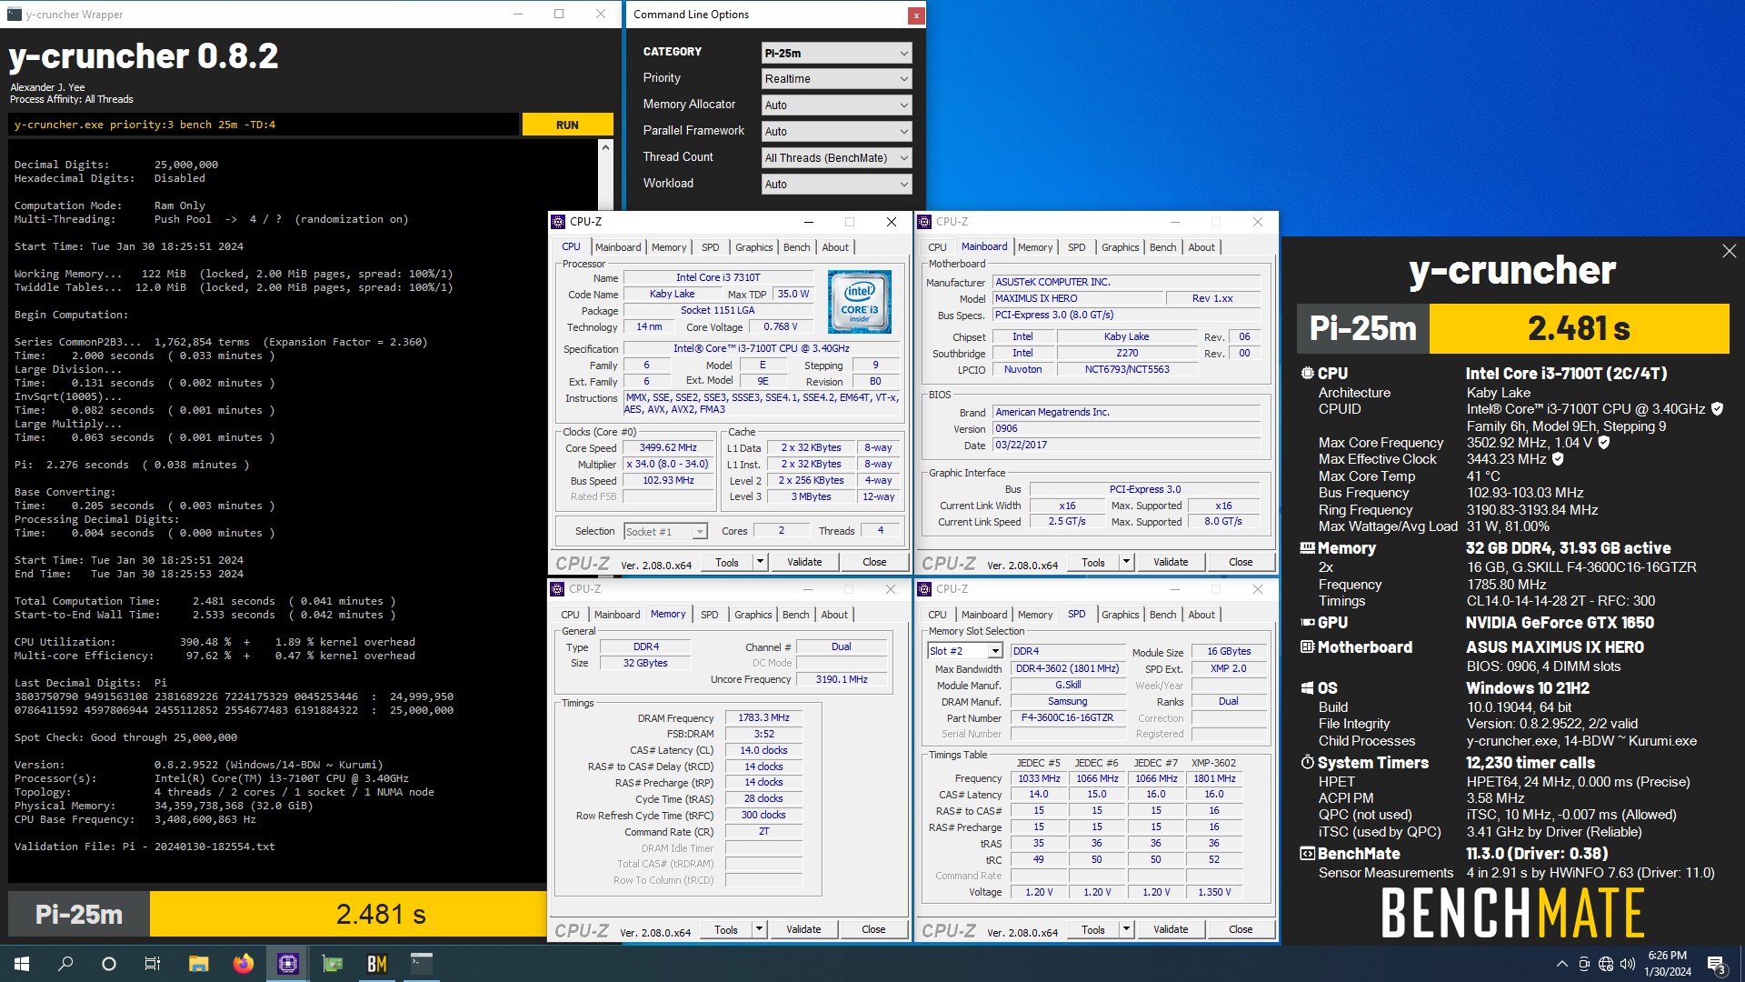Click Tools button in CPU-Z CPU window
The width and height of the screenshot is (1745, 982).
tap(727, 563)
